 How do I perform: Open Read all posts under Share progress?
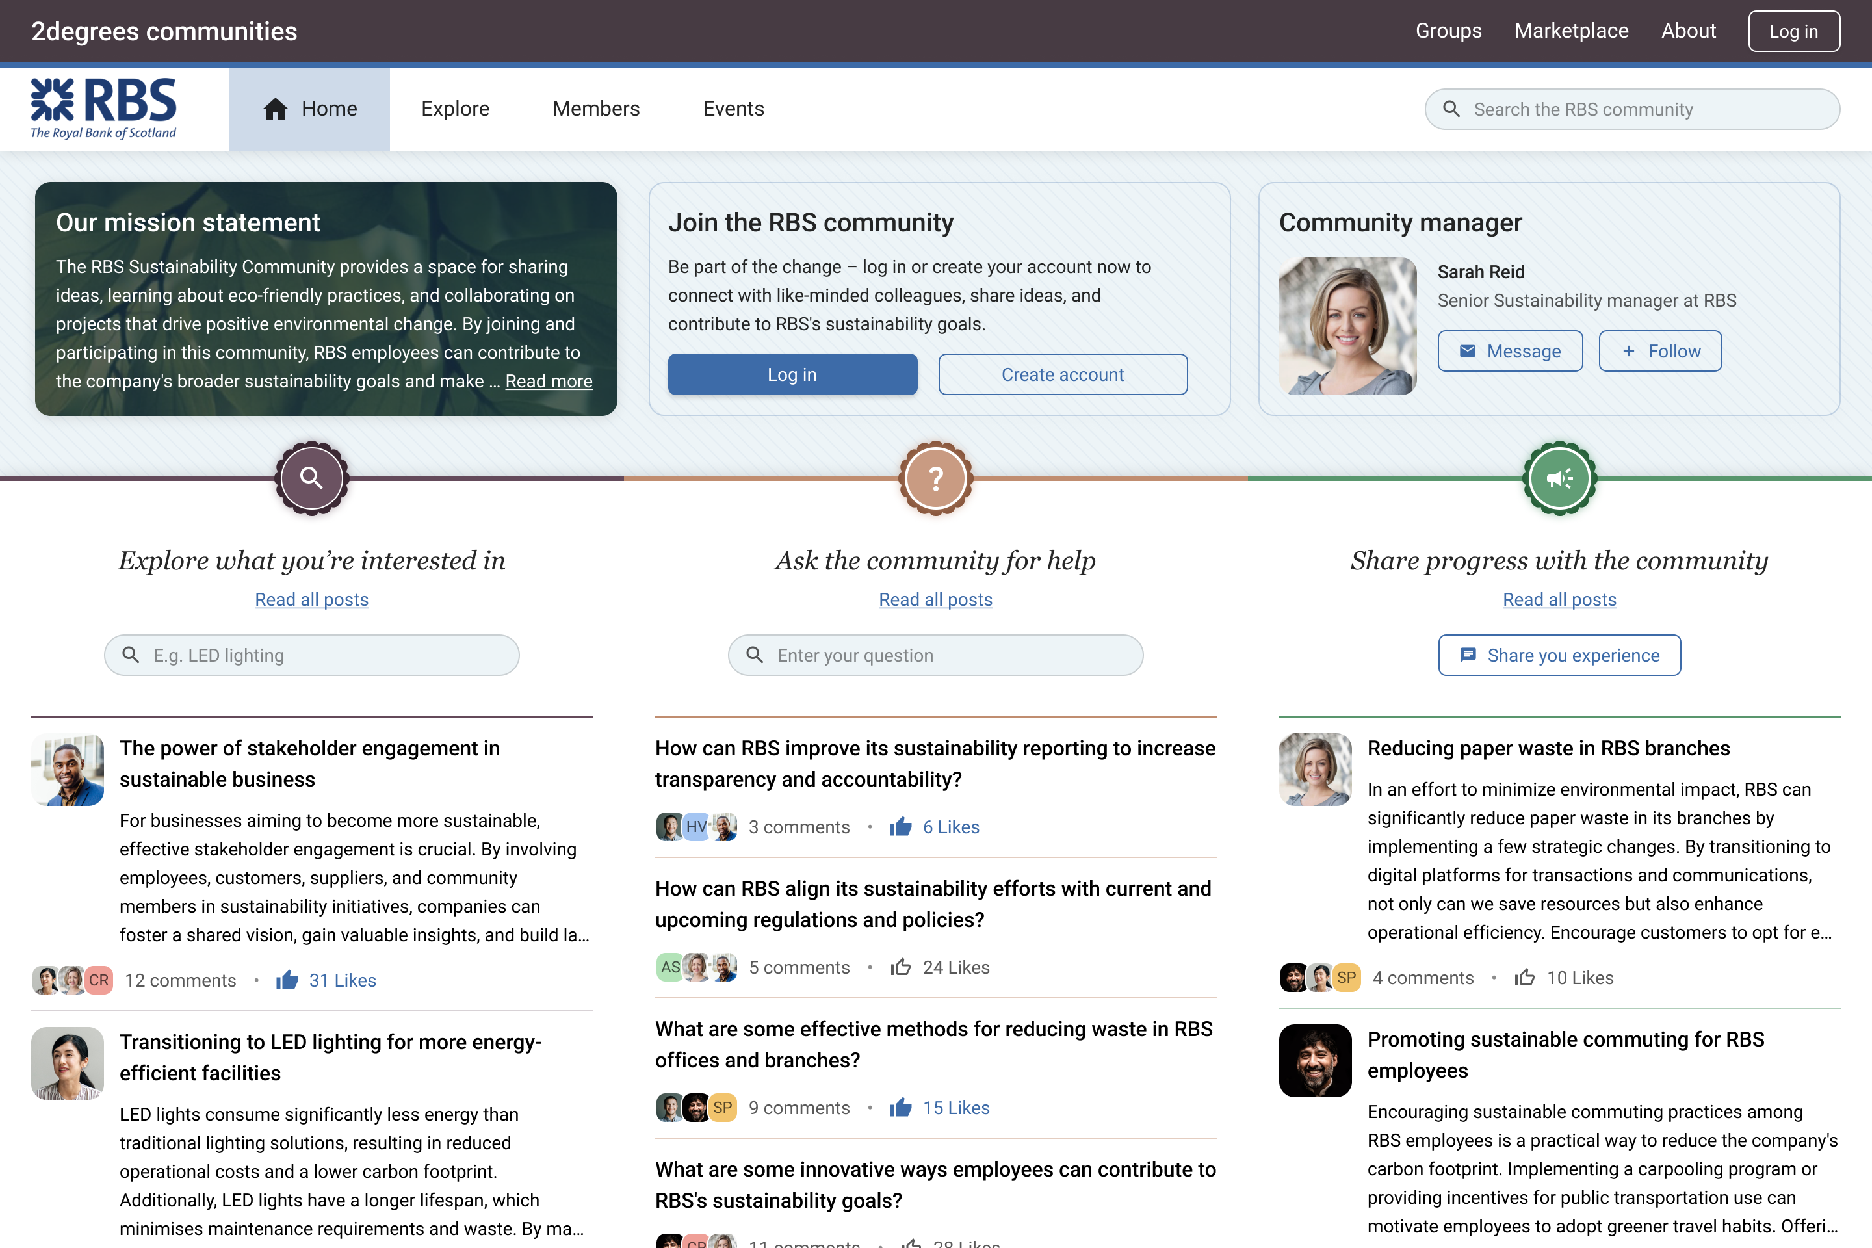coord(1560,599)
